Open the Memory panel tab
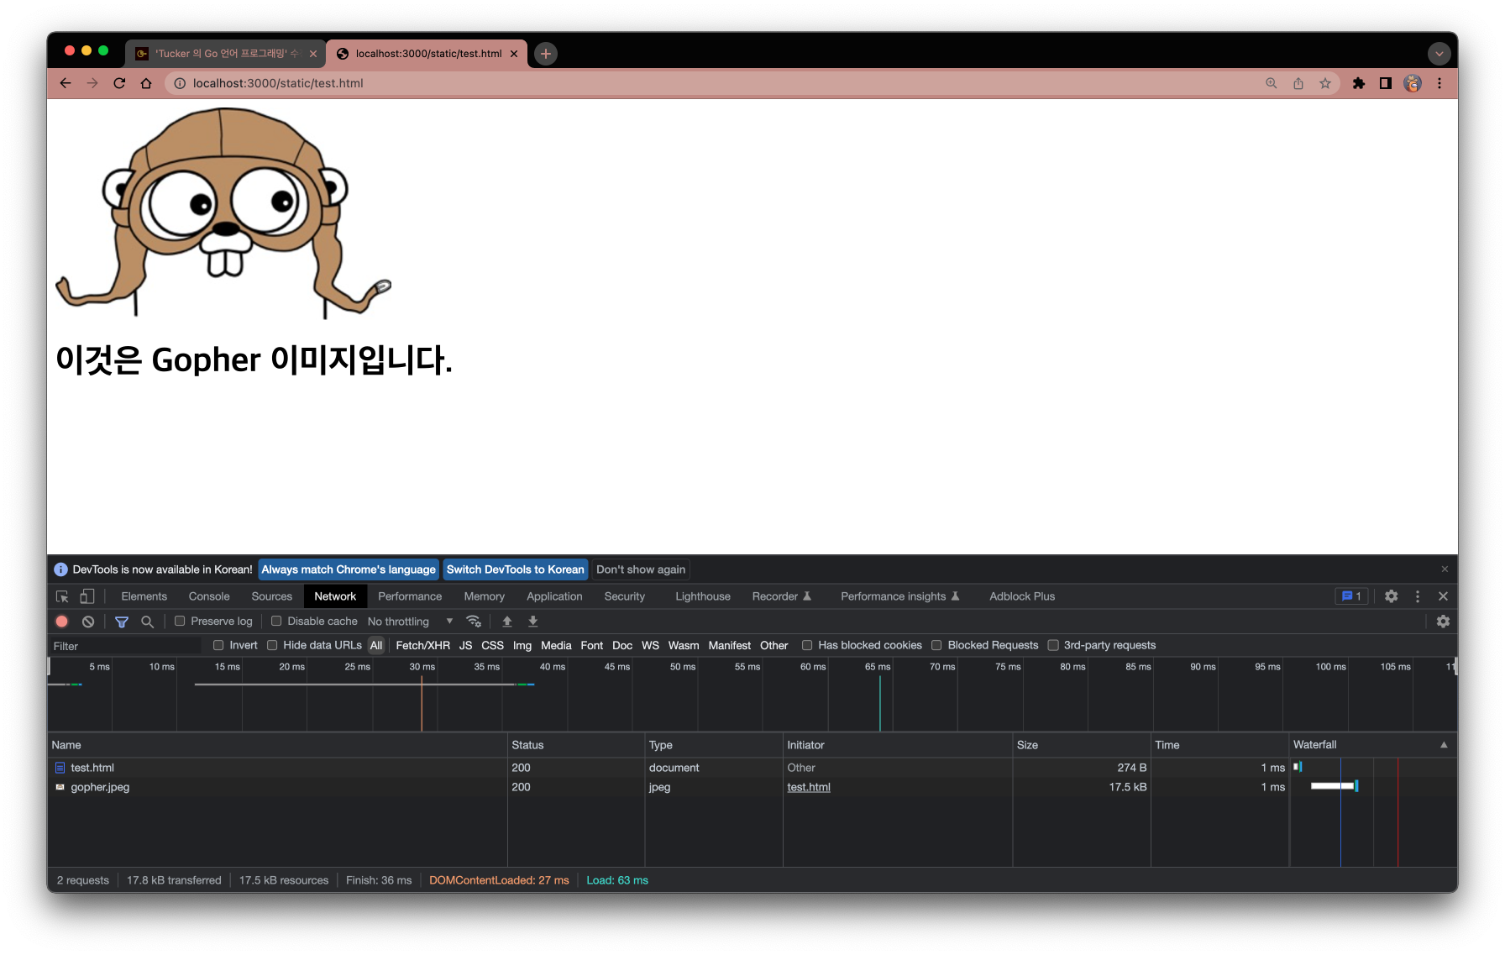The width and height of the screenshot is (1505, 955). point(485,596)
